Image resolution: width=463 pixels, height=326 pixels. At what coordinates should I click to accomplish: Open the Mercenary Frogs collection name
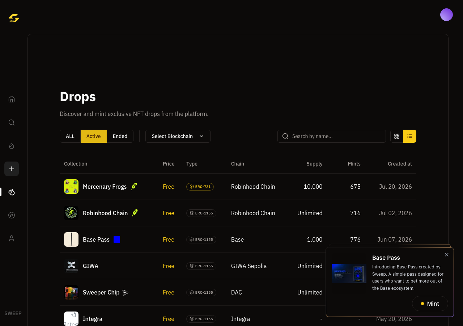coord(105,187)
